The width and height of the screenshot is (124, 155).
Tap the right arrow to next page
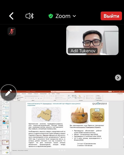118,78
